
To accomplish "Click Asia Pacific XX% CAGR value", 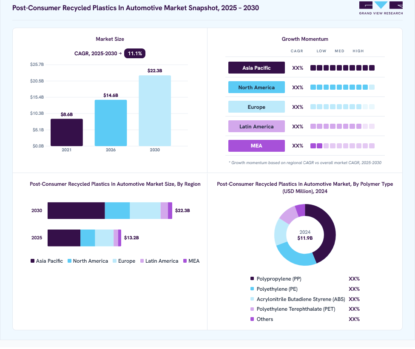I will [298, 68].
